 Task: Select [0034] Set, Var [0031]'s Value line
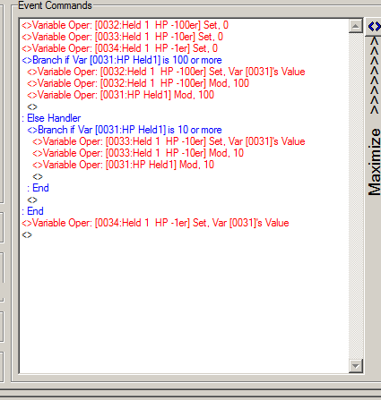(x=155, y=223)
